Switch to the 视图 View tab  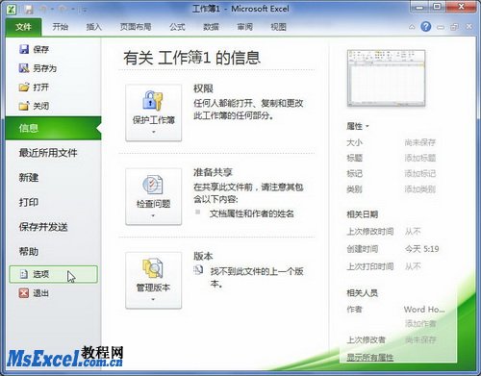point(278,27)
